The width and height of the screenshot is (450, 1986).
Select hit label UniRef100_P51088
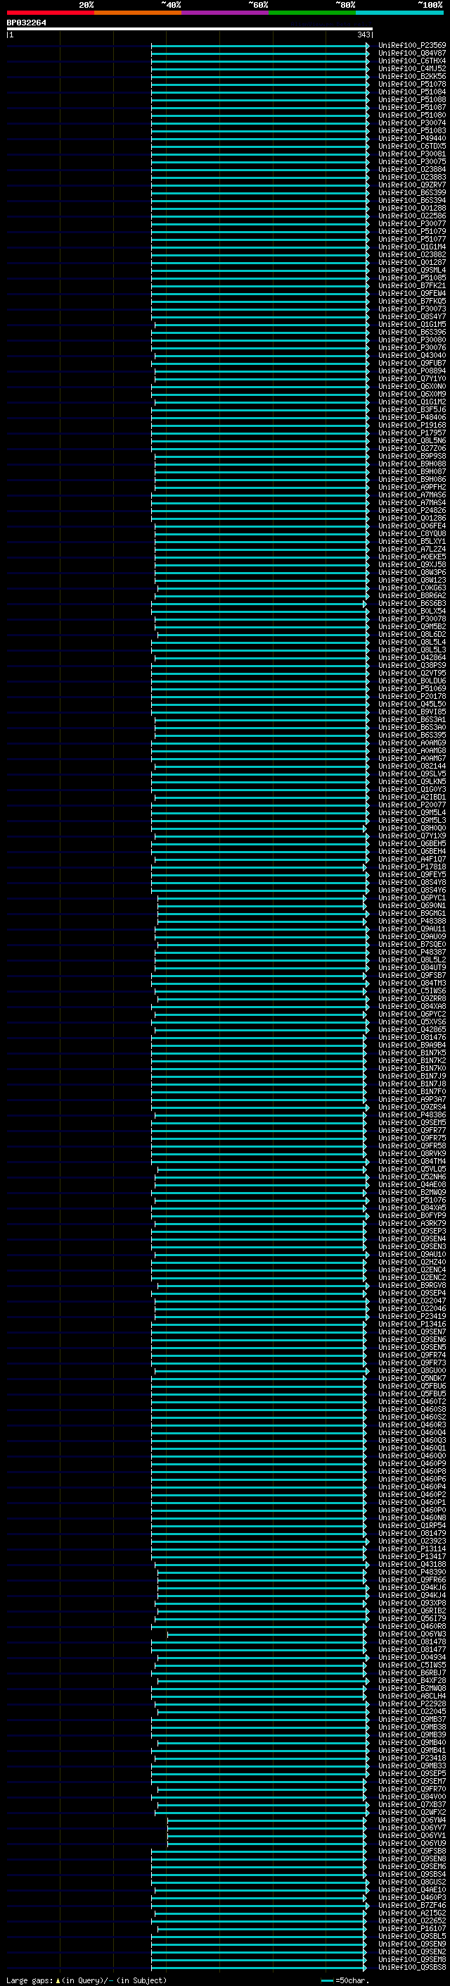click(412, 99)
